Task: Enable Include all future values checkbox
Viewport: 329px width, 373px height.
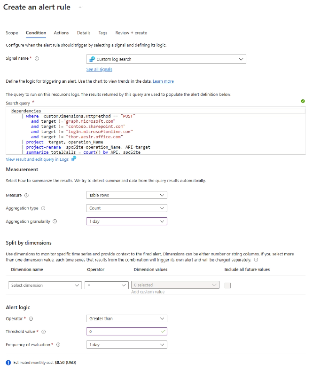Action: tap(228, 286)
